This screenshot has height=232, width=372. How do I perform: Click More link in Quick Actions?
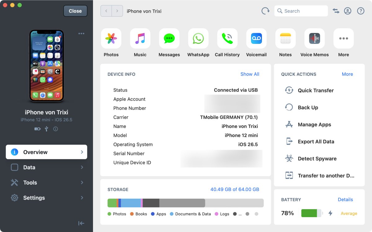point(347,74)
